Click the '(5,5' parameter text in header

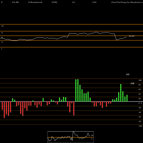click(x=74, y=2)
